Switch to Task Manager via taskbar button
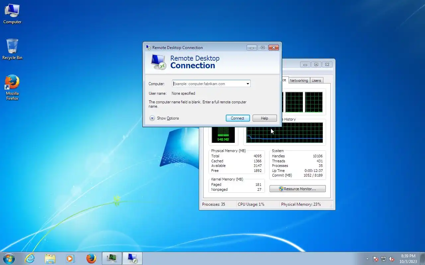The height and width of the screenshot is (265, 425). [112, 258]
